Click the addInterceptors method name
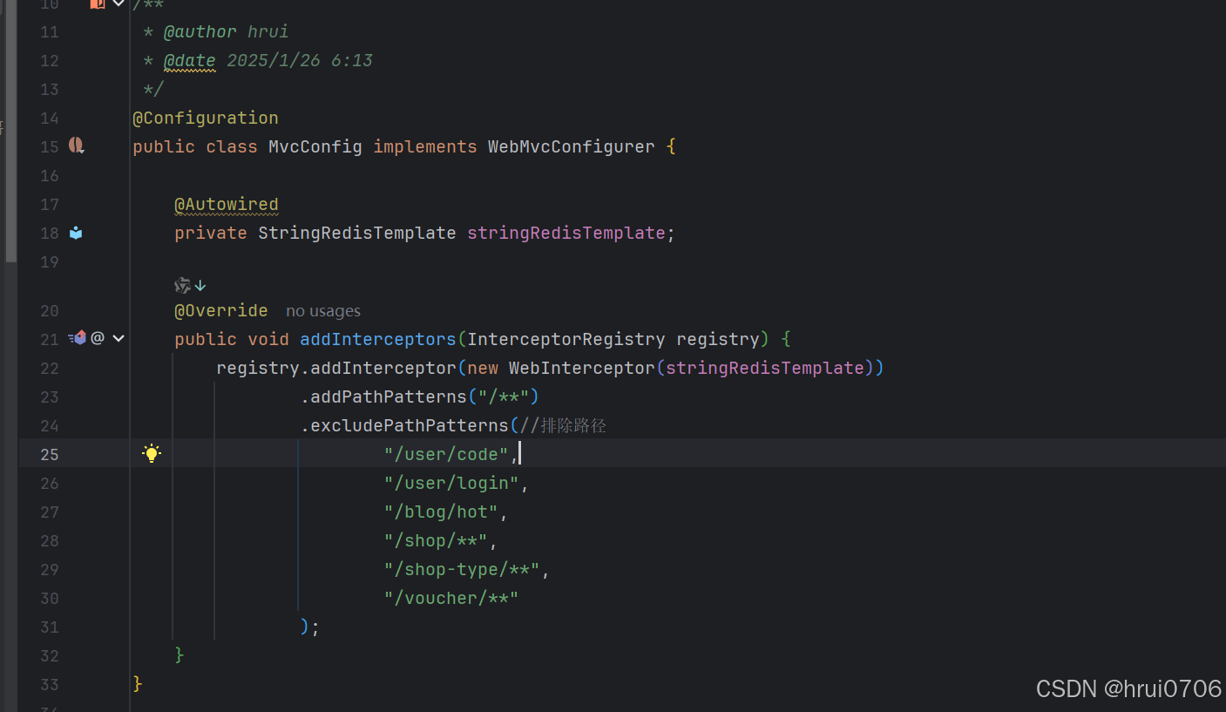 point(378,339)
